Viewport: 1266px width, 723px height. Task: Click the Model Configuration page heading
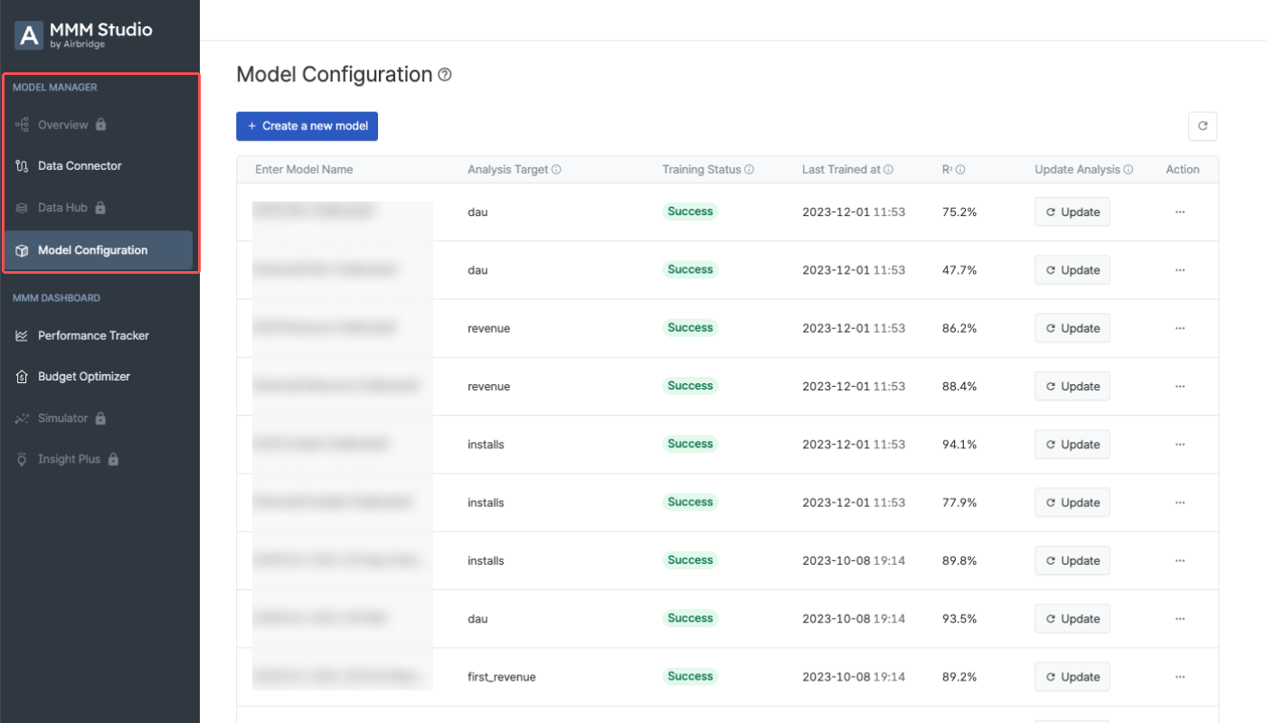[x=335, y=75]
